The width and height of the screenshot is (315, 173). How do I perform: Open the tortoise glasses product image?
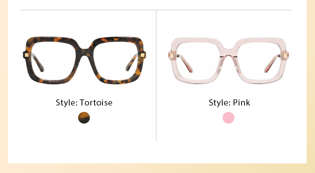[84, 60]
